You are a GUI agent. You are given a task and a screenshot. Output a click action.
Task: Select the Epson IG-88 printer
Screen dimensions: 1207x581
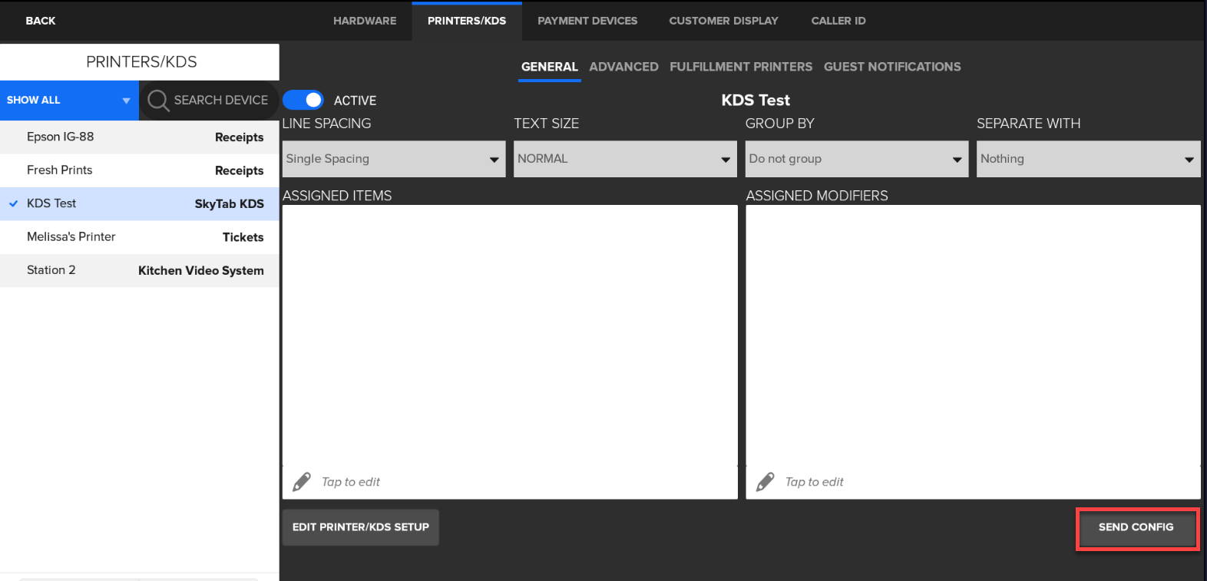[x=139, y=137]
